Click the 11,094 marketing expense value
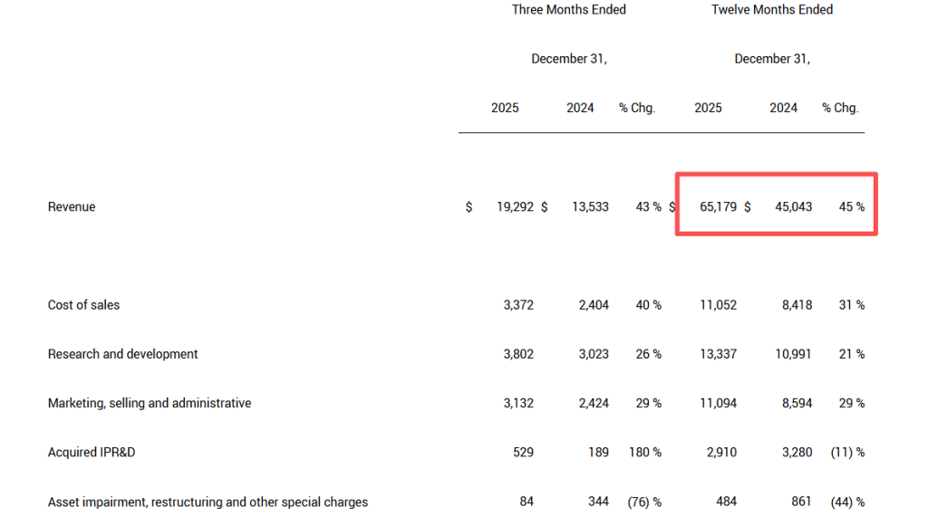This screenshot has height=526, width=928. 718,403
